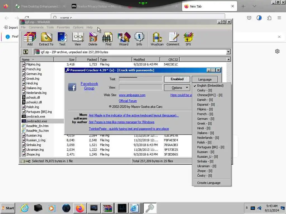Screen dimensions: 286x214
Task: Show archive Info
Action: pyautogui.click(x=139, y=39)
